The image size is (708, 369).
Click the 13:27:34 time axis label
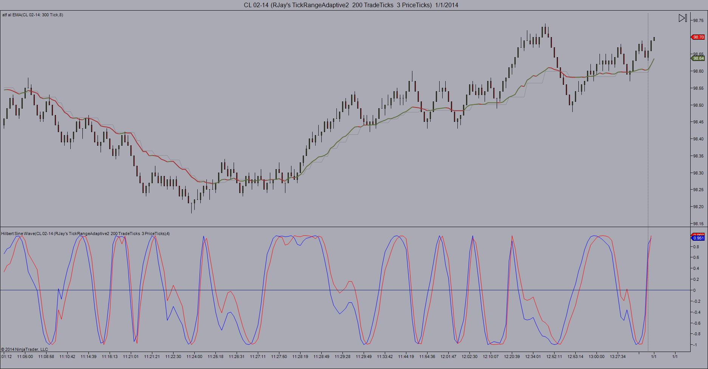tap(618, 356)
